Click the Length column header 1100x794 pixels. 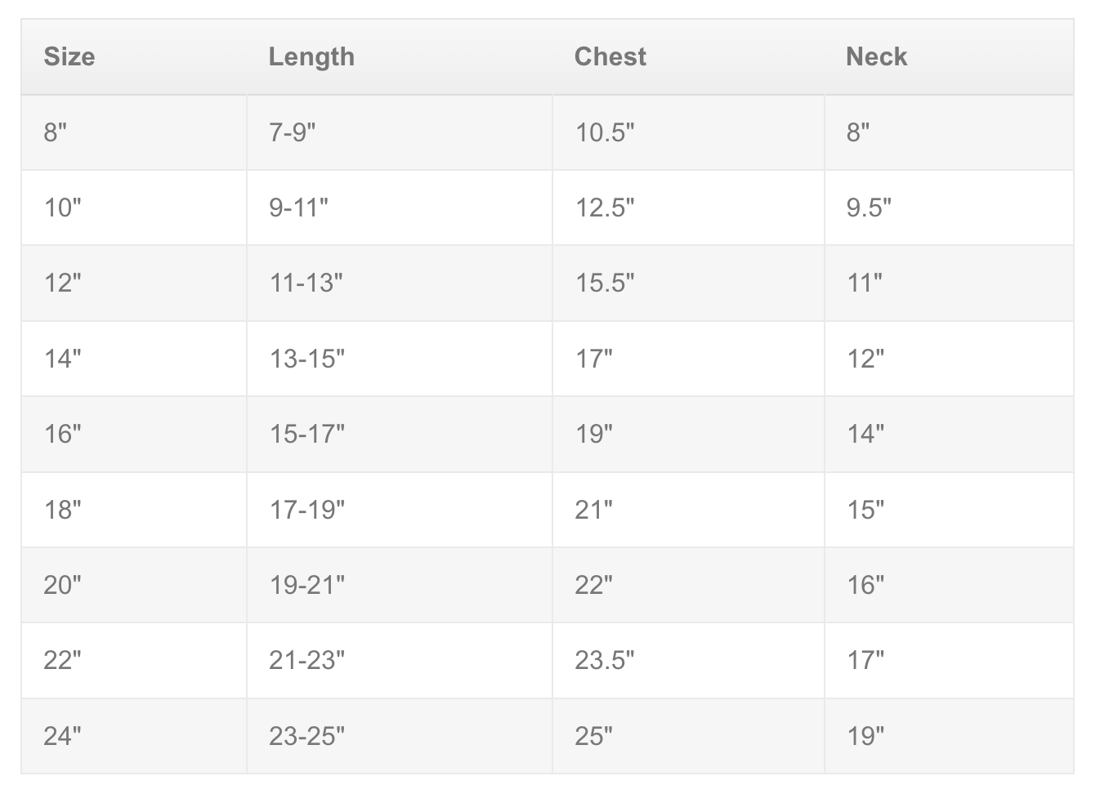pos(311,56)
